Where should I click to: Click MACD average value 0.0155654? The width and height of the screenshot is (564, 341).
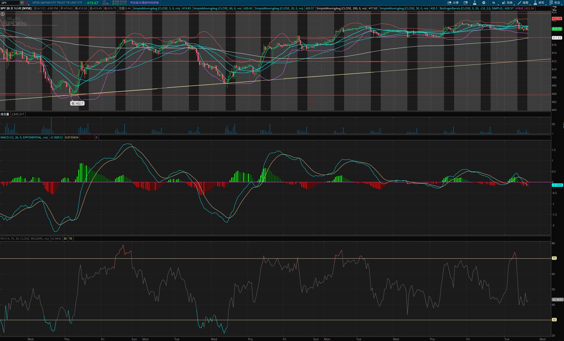pyautogui.click(x=72, y=137)
